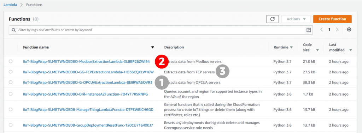Open ManageThingLambdaFunctio-DTPEWBICH6GD function link
The image size is (362, 133).
point(88,109)
